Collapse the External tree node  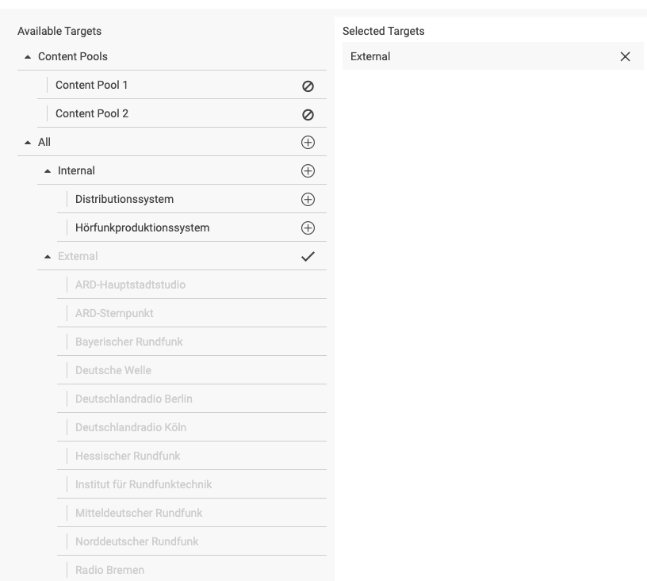pos(48,257)
